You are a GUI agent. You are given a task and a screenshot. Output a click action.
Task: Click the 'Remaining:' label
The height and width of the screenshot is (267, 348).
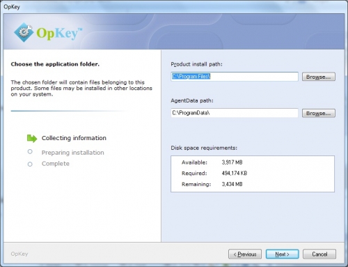pyautogui.click(x=196, y=184)
